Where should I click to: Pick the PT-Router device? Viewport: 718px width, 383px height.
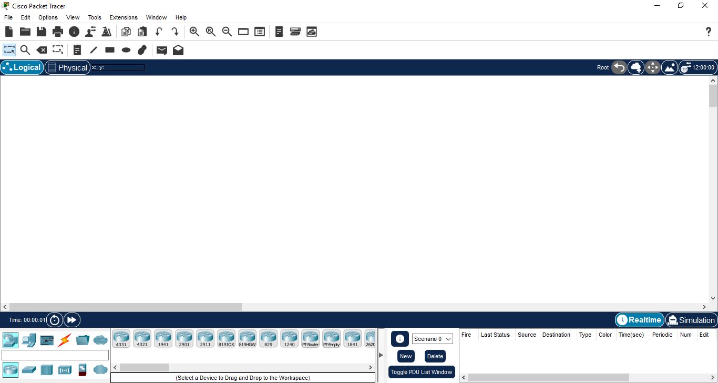(310, 339)
